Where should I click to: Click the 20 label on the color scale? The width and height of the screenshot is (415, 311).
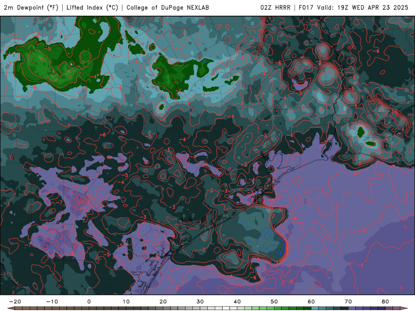(x=163, y=302)
